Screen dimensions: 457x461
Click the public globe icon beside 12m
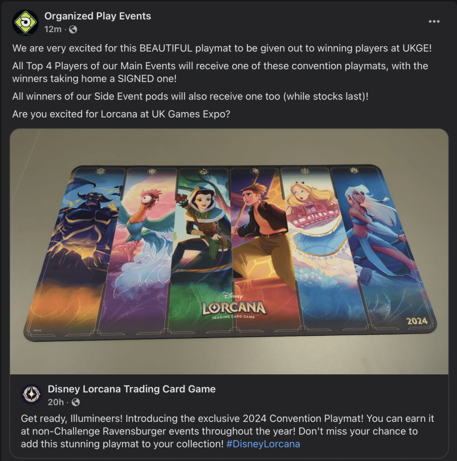point(73,29)
